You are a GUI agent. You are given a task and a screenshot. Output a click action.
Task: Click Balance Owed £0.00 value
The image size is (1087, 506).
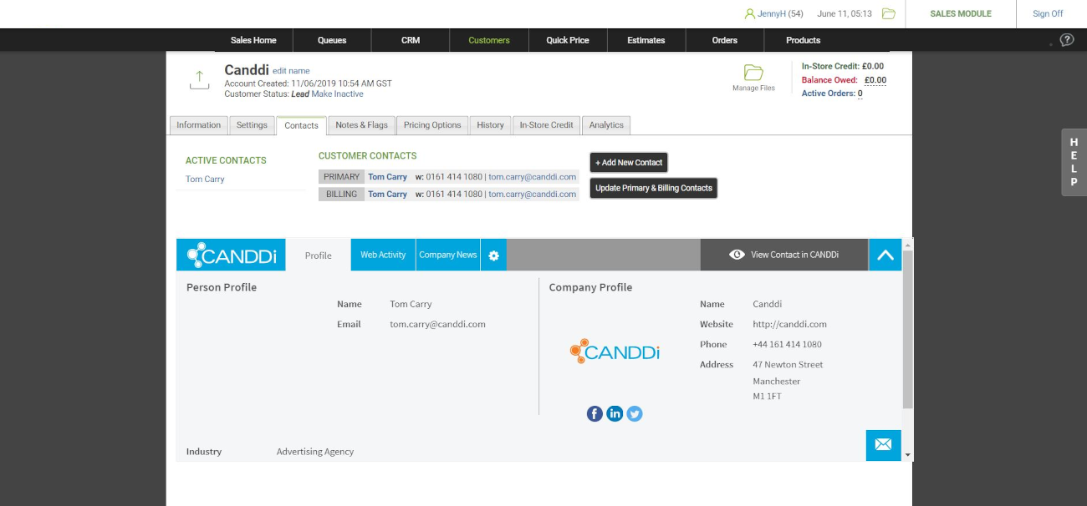click(875, 80)
